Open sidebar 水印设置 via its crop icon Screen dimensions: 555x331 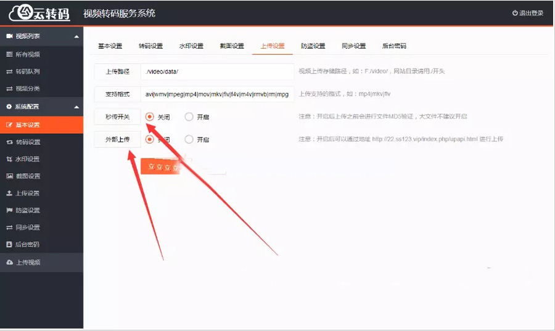coord(9,159)
